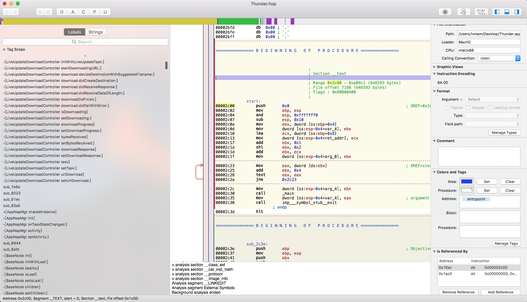Expand the Graphic Views section

435,67
